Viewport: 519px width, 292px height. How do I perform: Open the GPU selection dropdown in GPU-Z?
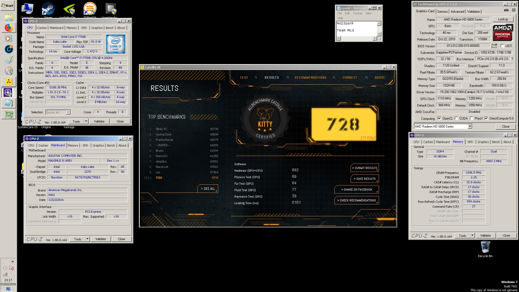coord(470,127)
